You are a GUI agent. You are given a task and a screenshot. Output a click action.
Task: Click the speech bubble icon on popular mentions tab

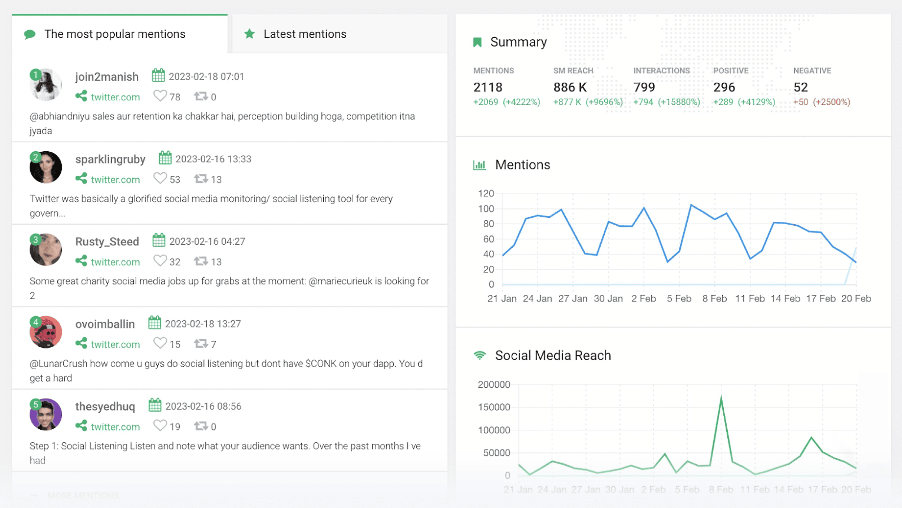coord(30,34)
